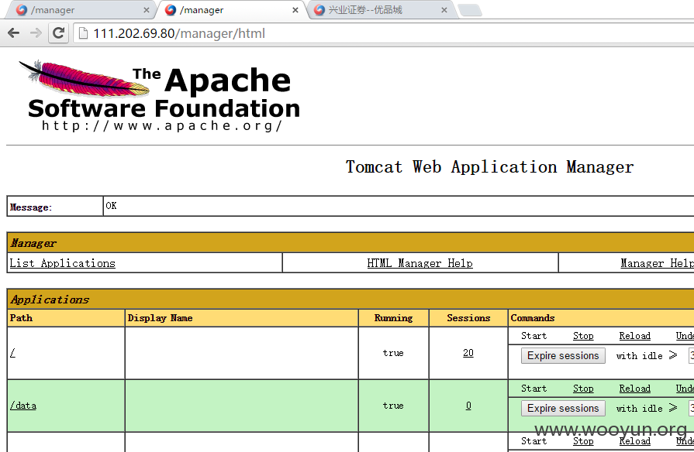This screenshot has width=694, height=452.
Task: Click the idle minutes field in /data row
Action: pos(692,408)
